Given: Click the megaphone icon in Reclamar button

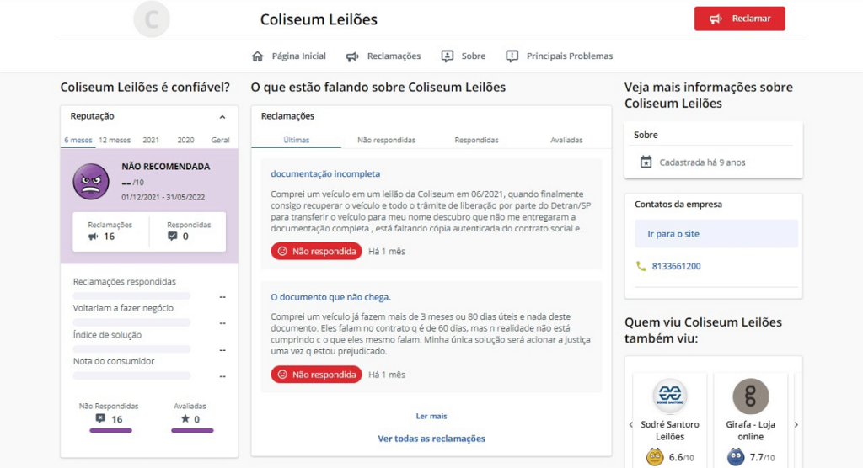Looking at the screenshot, I should pyautogui.click(x=716, y=19).
